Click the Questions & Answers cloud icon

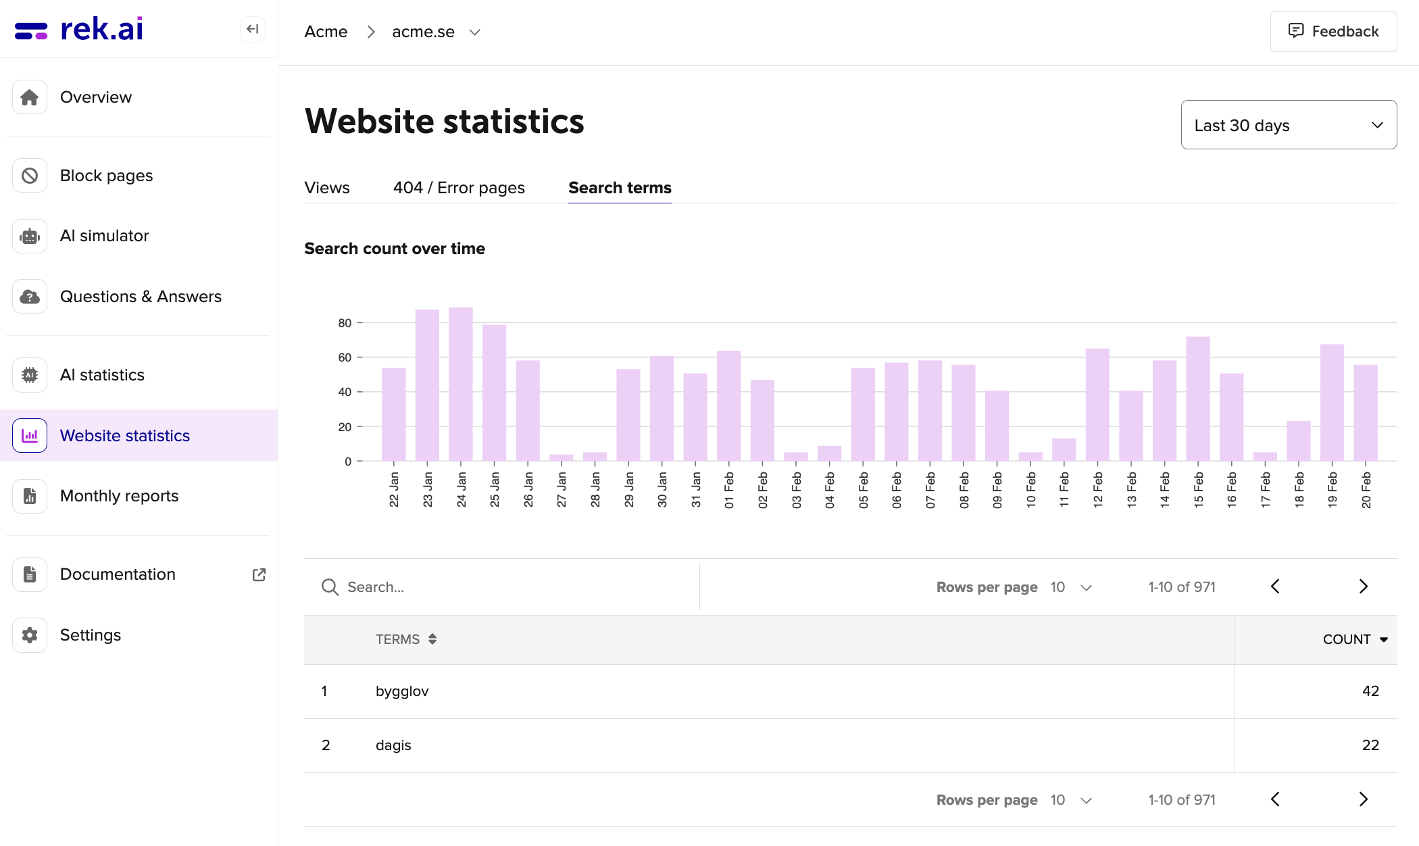30,297
